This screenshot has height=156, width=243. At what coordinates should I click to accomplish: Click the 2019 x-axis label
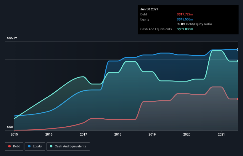(x=152, y=134)
